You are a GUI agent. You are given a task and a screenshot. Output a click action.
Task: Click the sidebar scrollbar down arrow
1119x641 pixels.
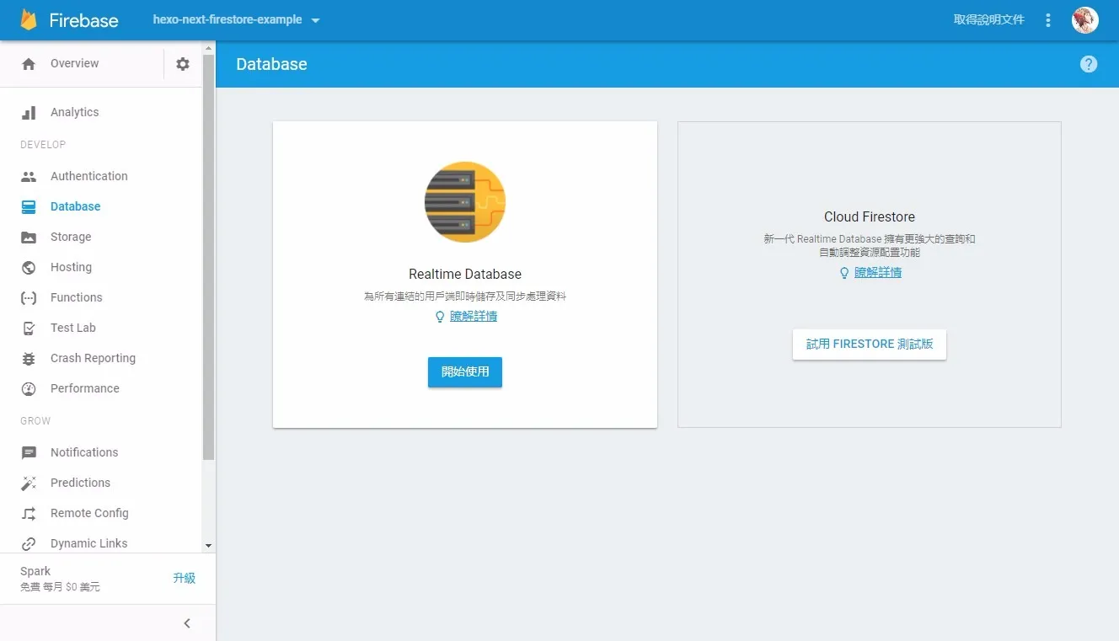tap(209, 546)
